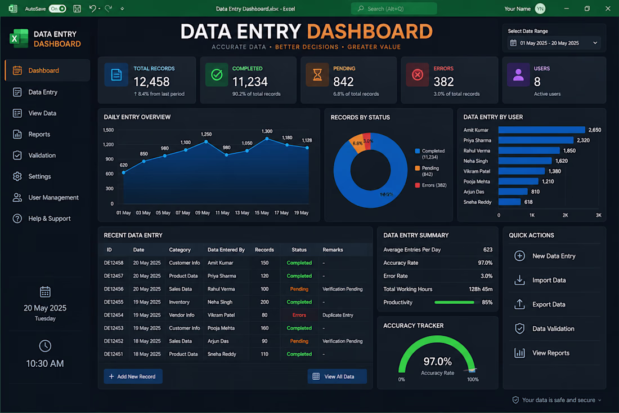Open the Undo history dropdown arrow
This screenshot has height=413, width=619.
tap(99, 8)
